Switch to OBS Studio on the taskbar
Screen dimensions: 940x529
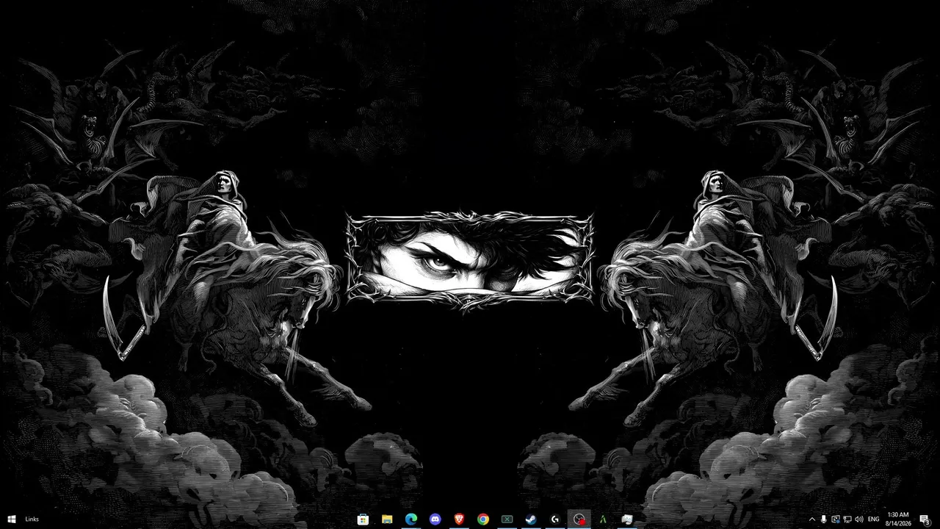tap(579, 519)
